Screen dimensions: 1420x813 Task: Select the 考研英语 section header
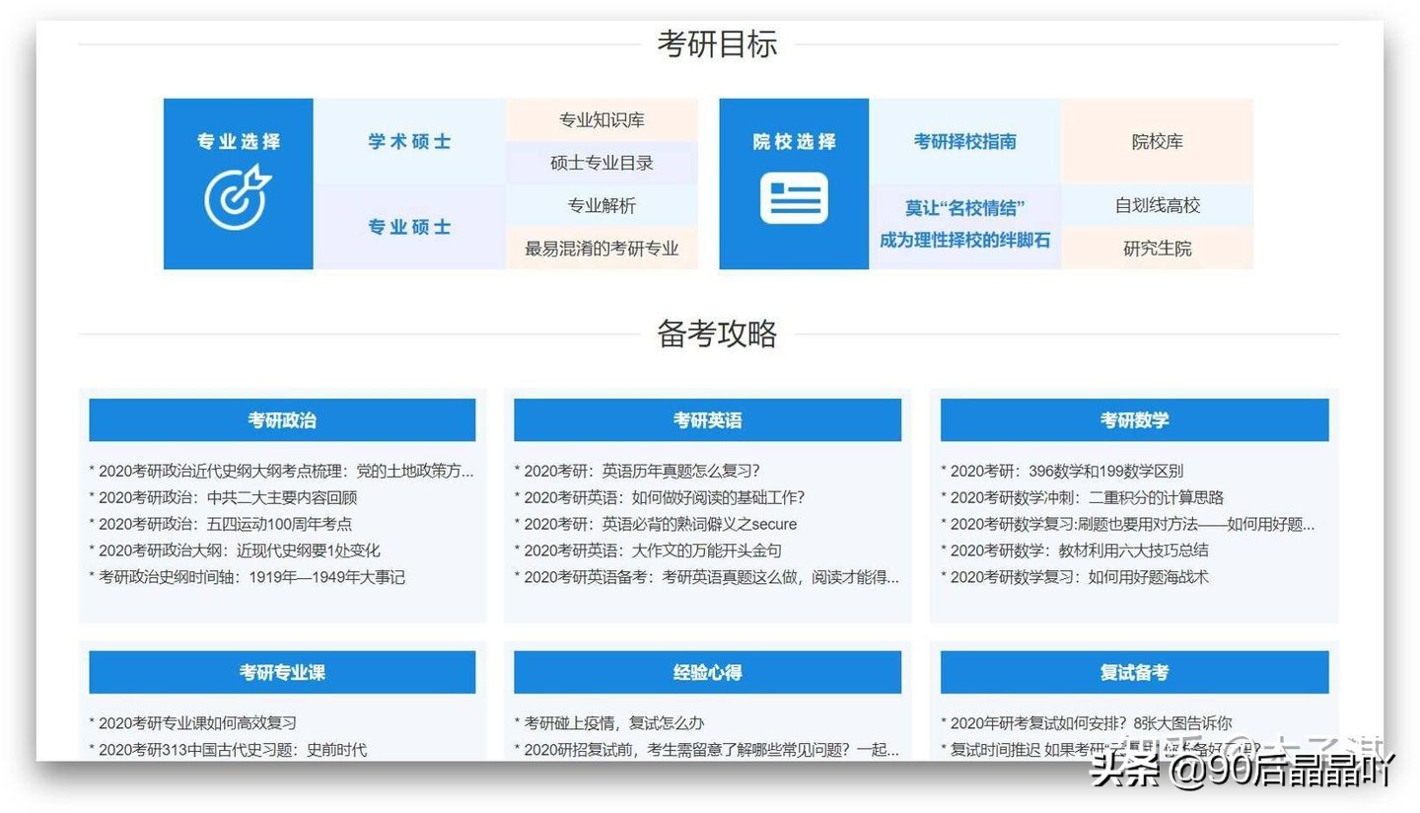(707, 419)
